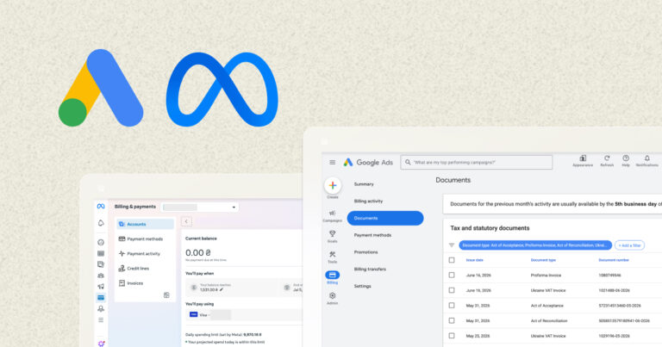Image resolution: width=662 pixels, height=347 pixels.
Task: Click the 'Act of Acceptance' document type cell
Action: click(546, 306)
